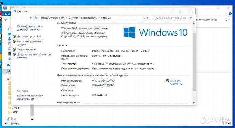Viewport: 235px width, 128px height.
Task: Click shield icon beside Изменить параметры
Action: point(168,81)
